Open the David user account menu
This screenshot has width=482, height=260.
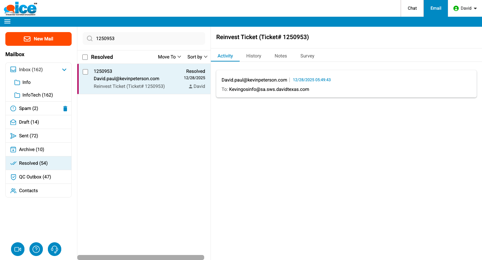(x=465, y=8)
